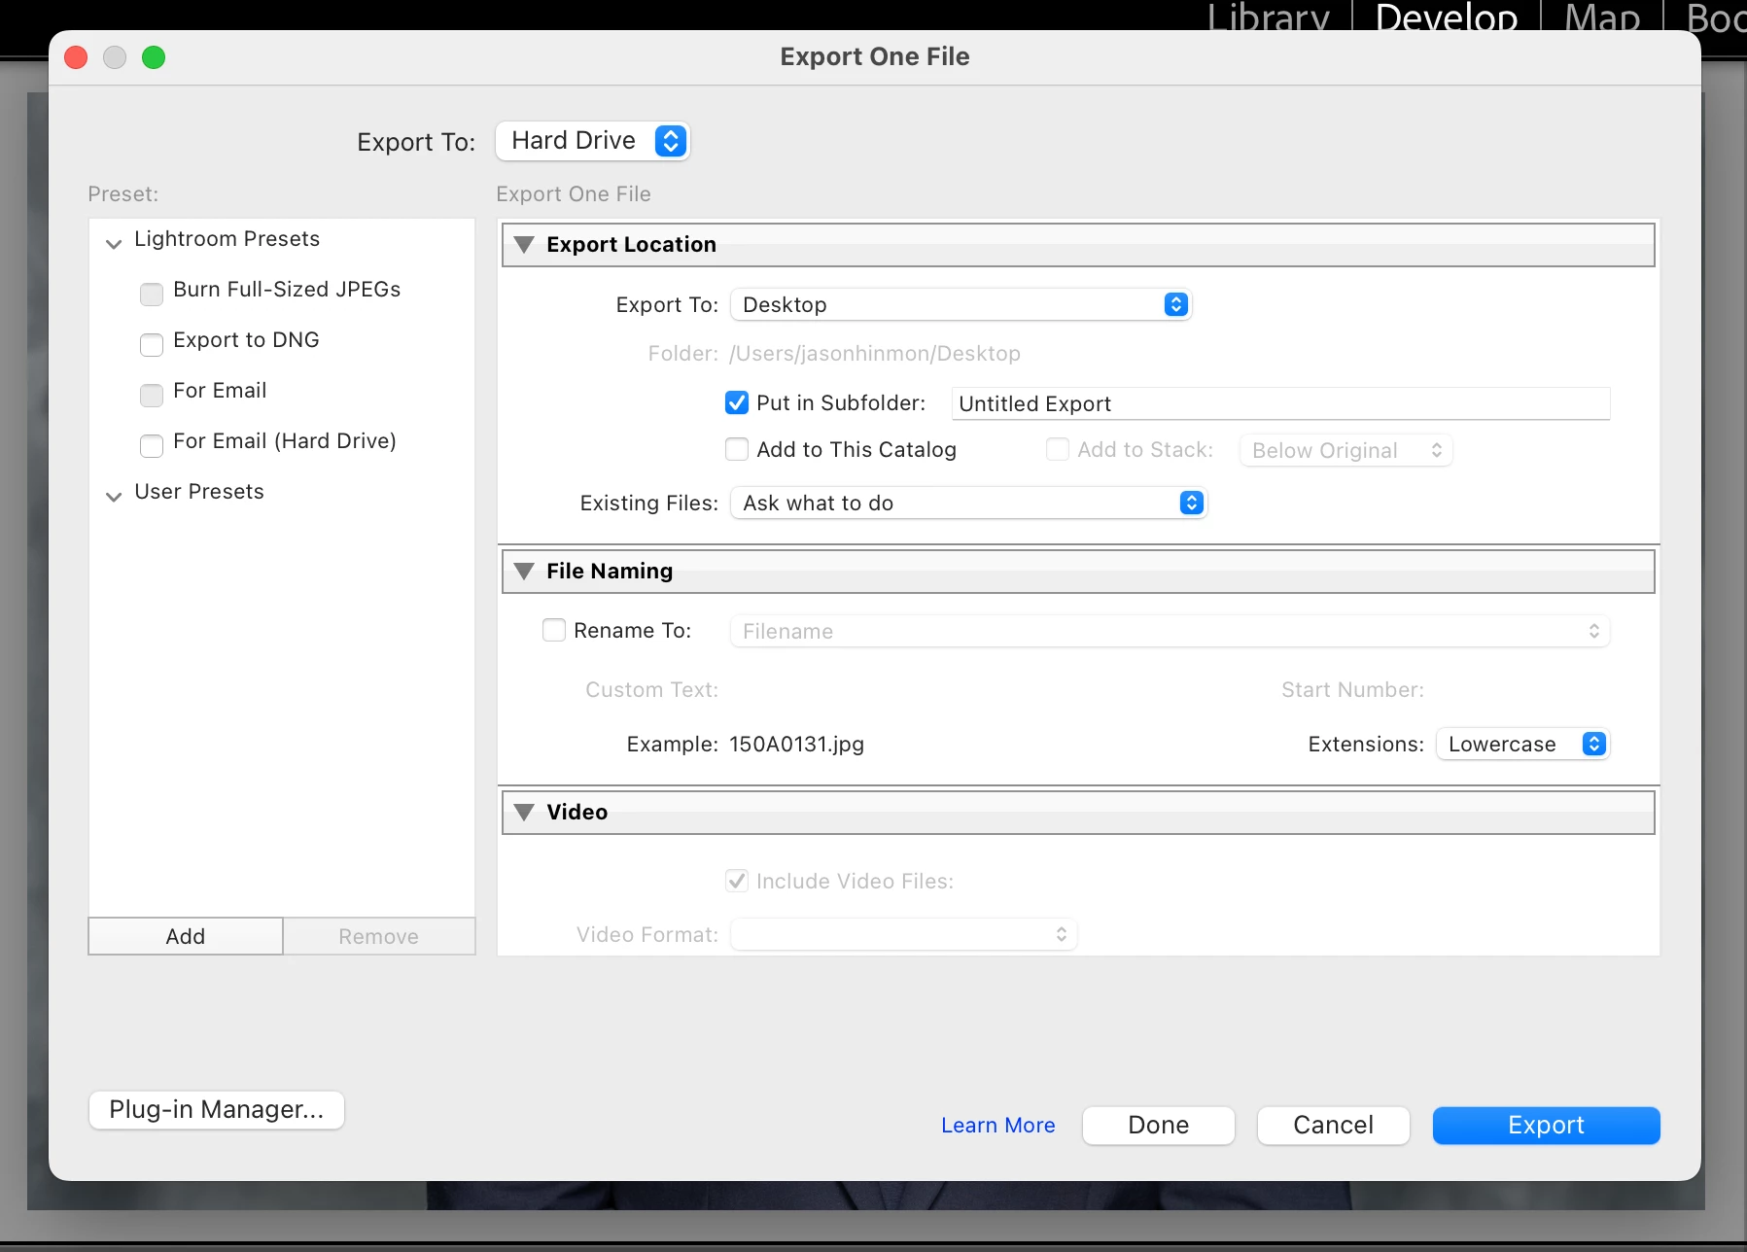Switch to the Library module
Image resolution: width=1747 pixels, height=1252 pixels.
coord(1269,17)
